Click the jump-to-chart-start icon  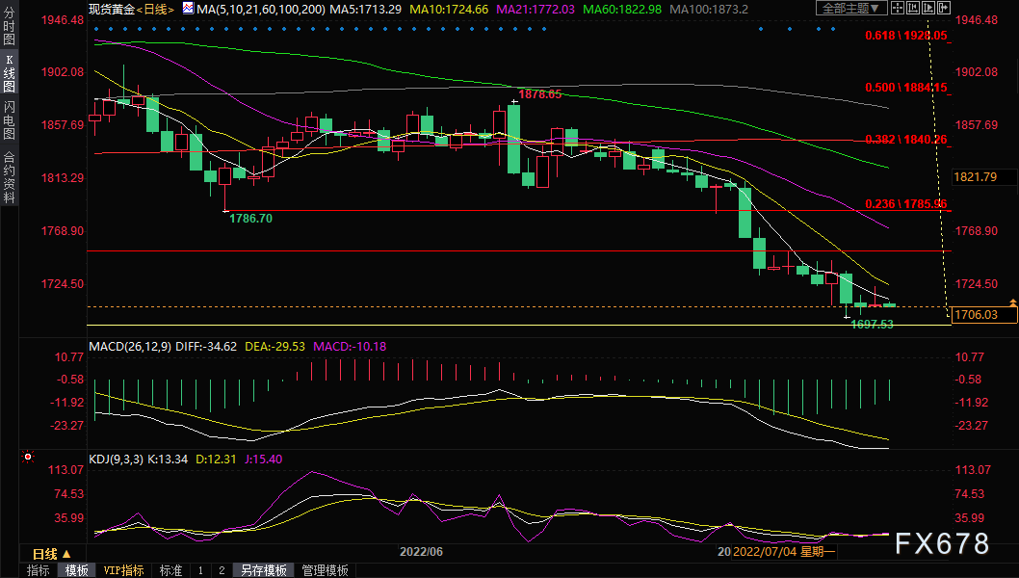[913, 8]
